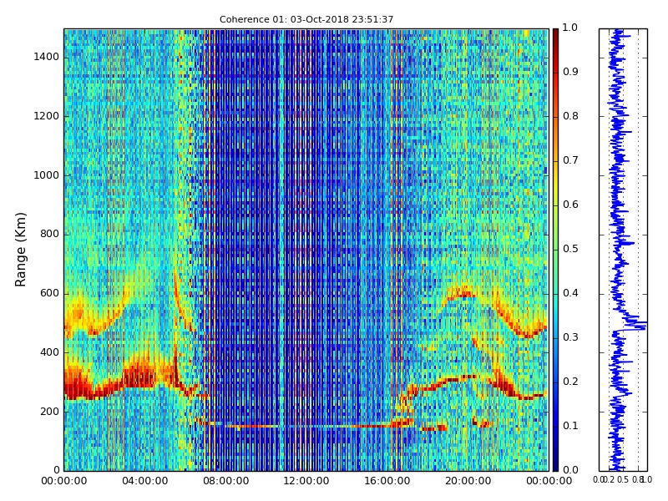This screenshot has width=668, height=501.
Task: Click the coherence profile peak near 500 km
Action: click(x=639, y=325)
